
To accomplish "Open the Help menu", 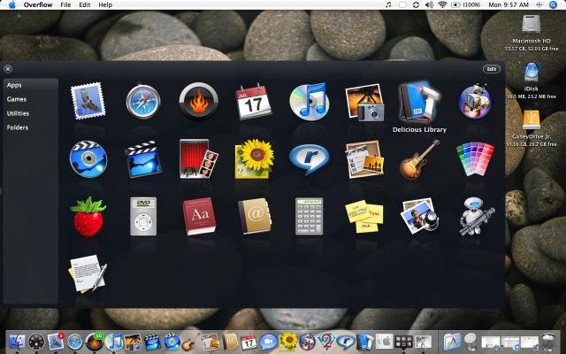I will pyautogui.click(x=105, y=5).
